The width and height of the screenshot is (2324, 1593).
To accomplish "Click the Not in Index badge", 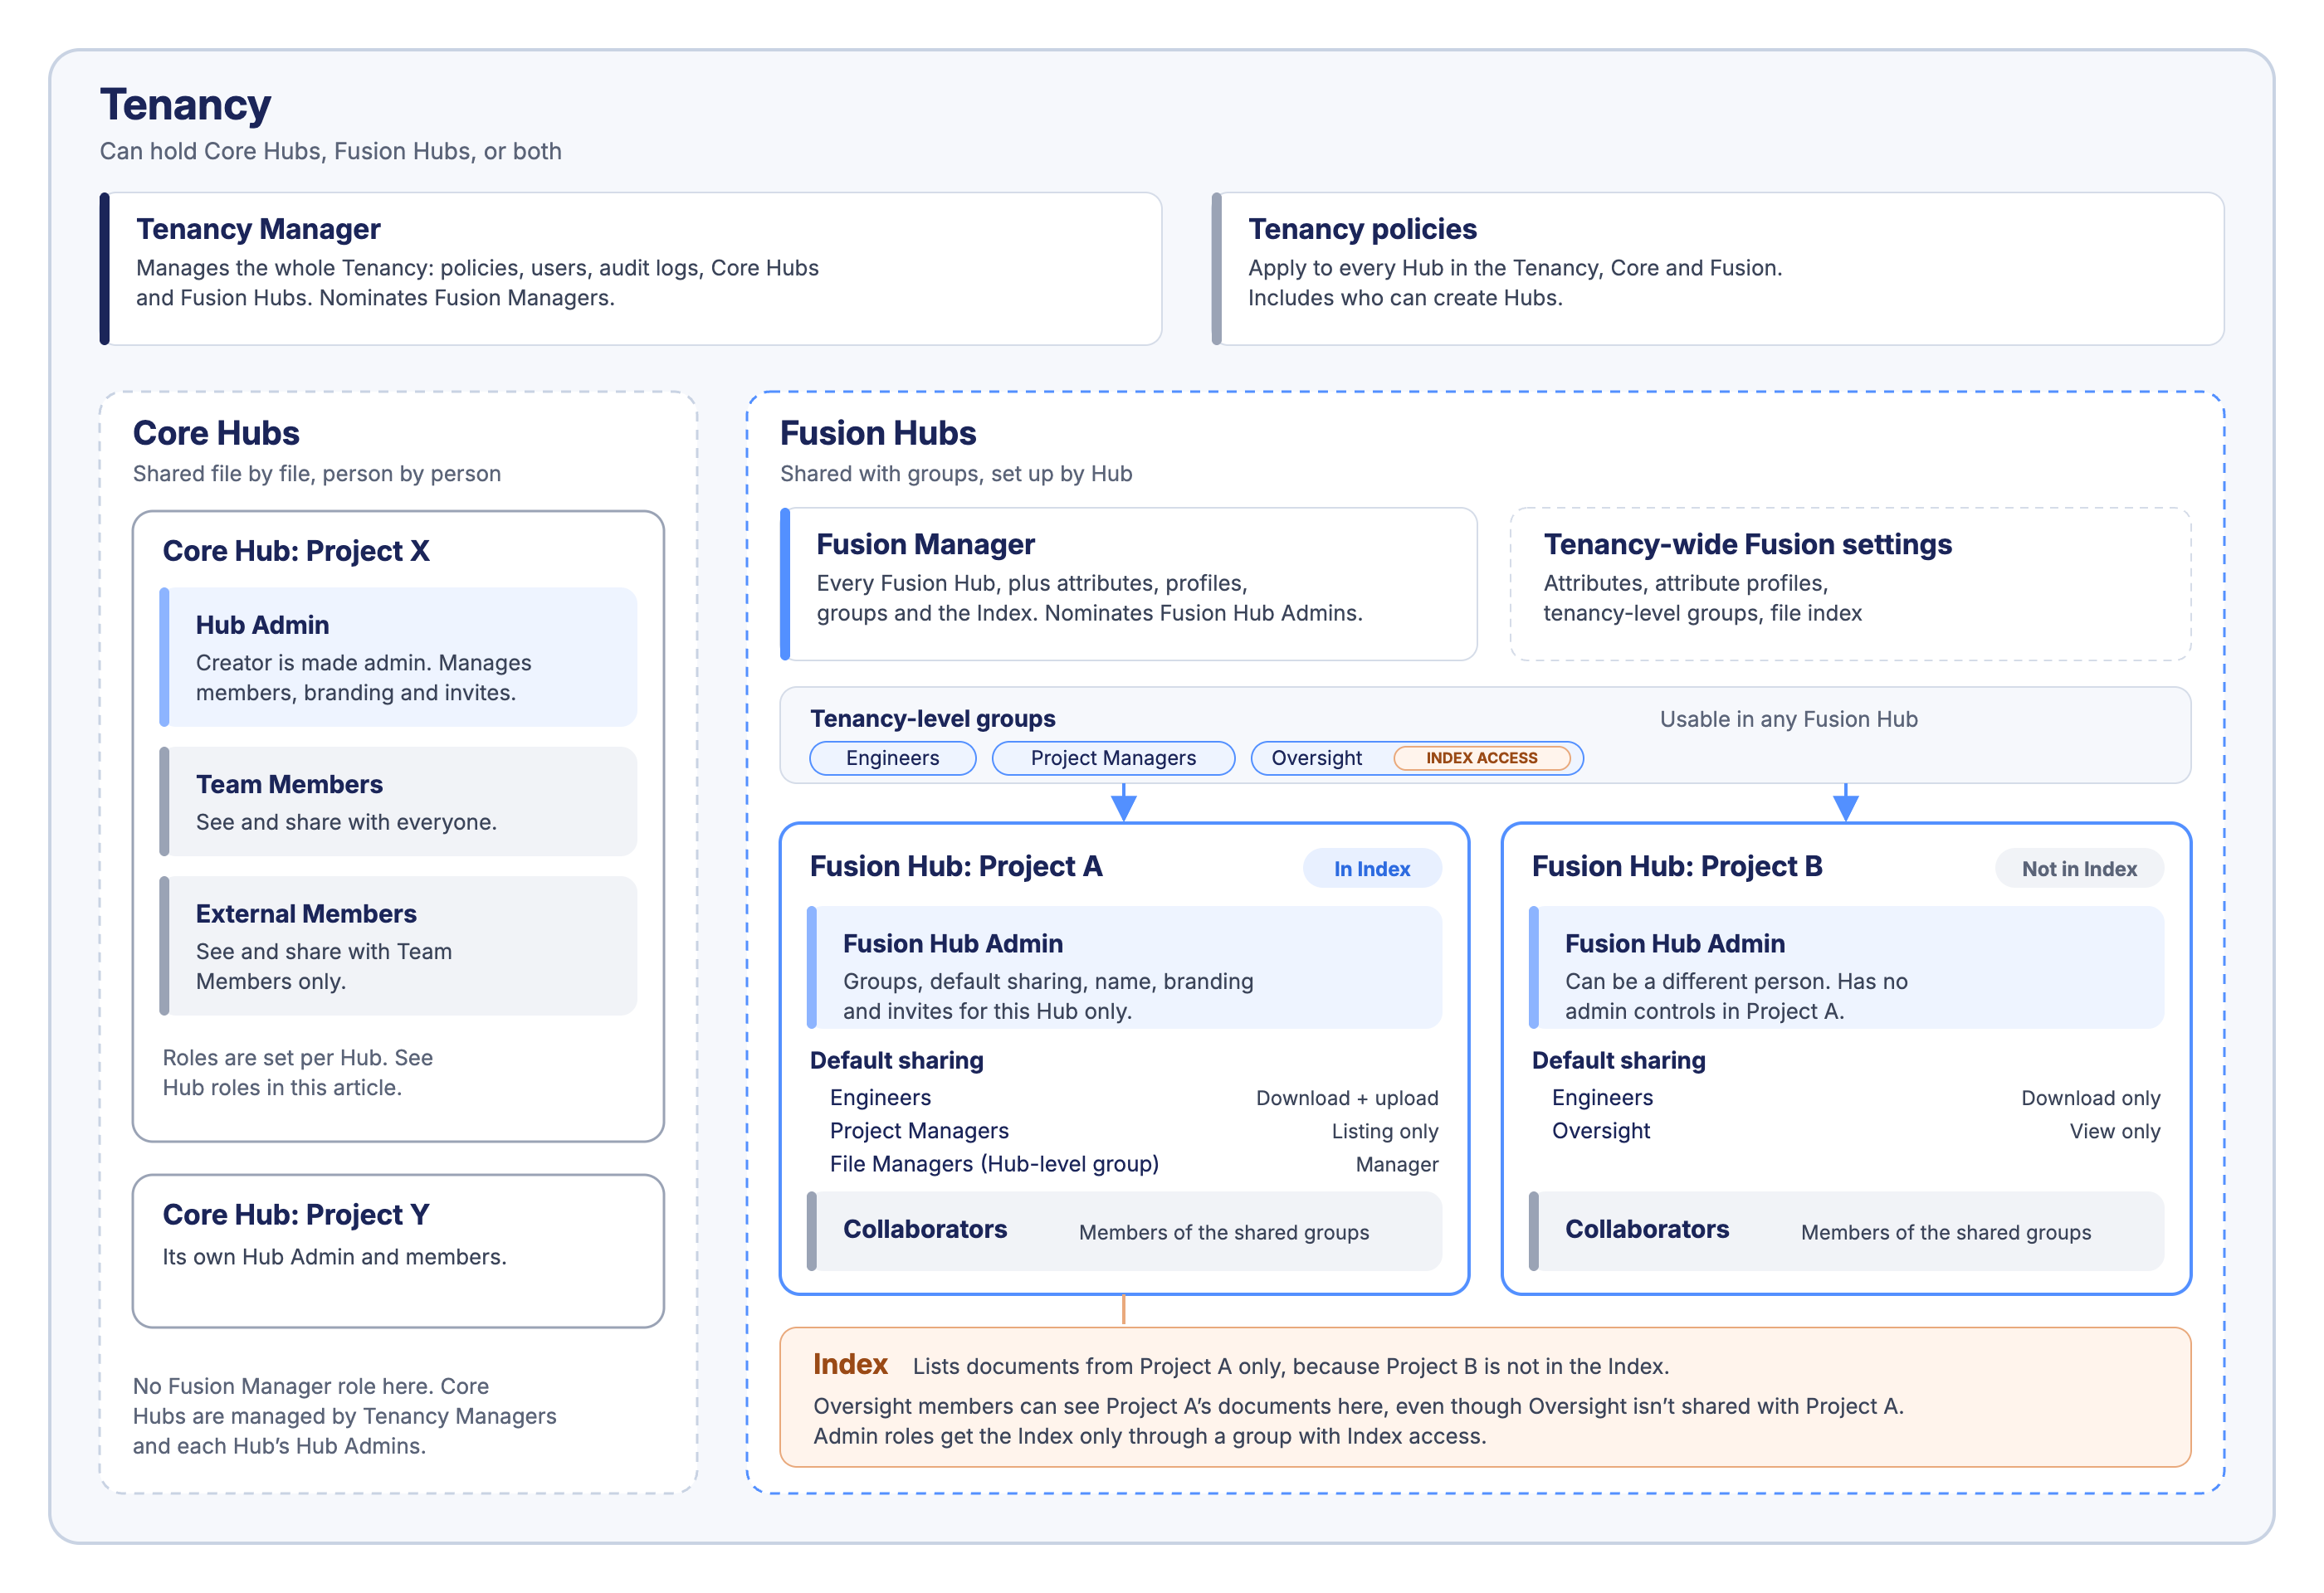I will click(2079, 869).
